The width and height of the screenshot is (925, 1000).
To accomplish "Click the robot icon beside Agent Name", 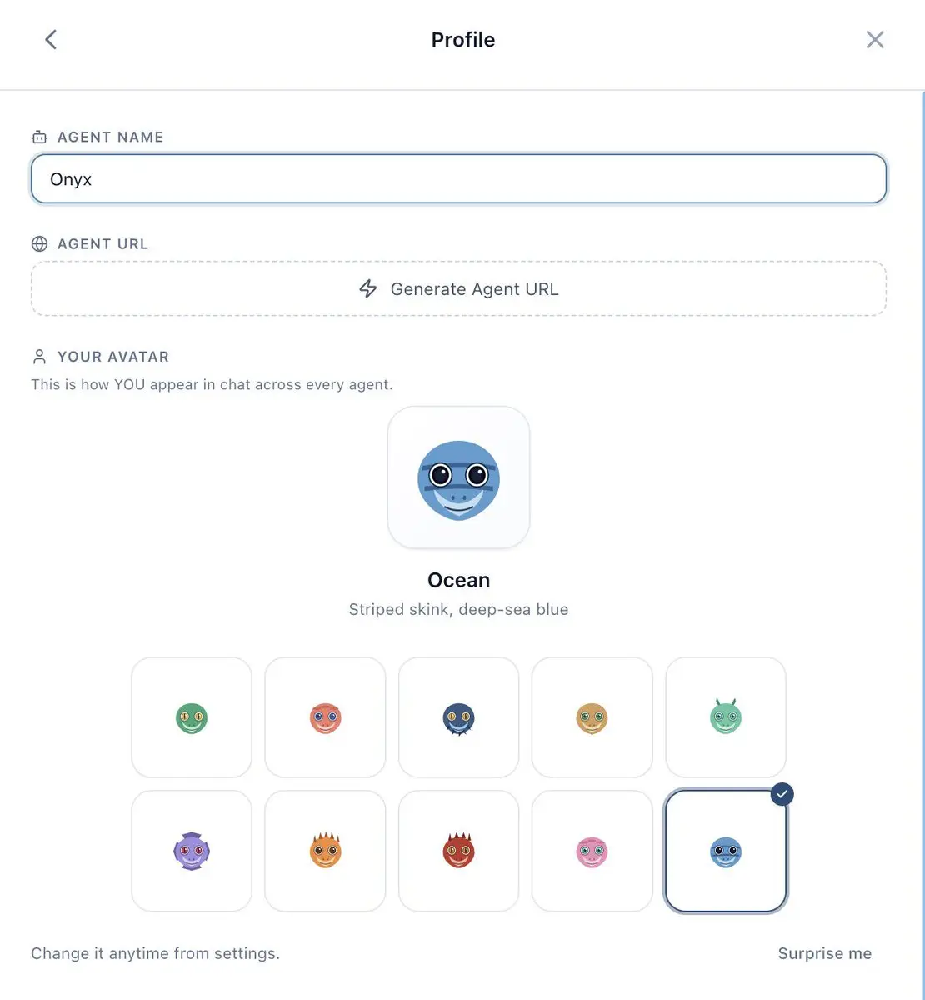I will pyautogui.click(x=39, y=137).
